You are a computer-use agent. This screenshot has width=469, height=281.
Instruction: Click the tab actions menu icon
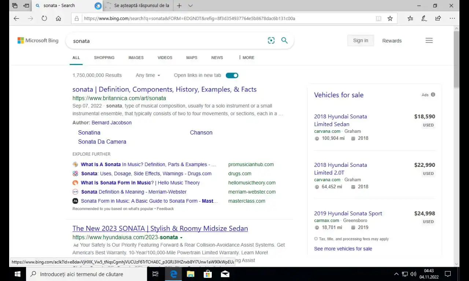(x=15, y=5)
